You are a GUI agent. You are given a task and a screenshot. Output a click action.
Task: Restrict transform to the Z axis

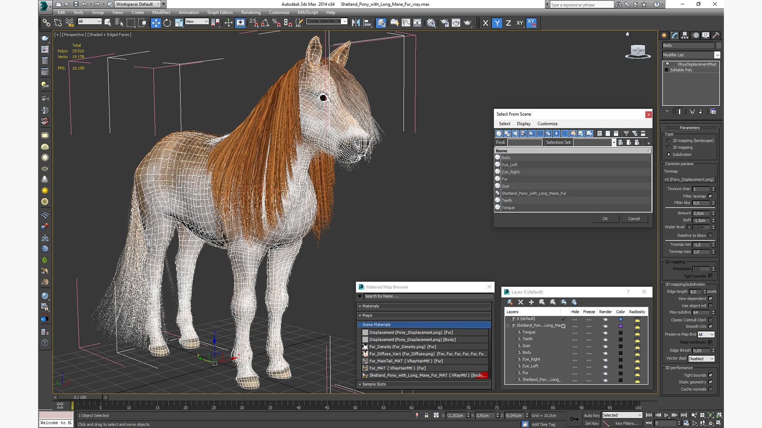(x=508, y=23)
